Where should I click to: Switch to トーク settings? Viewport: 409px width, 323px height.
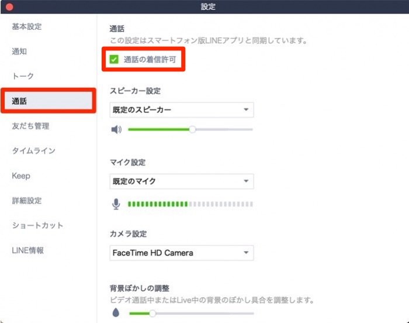click(x=23, y=76)
